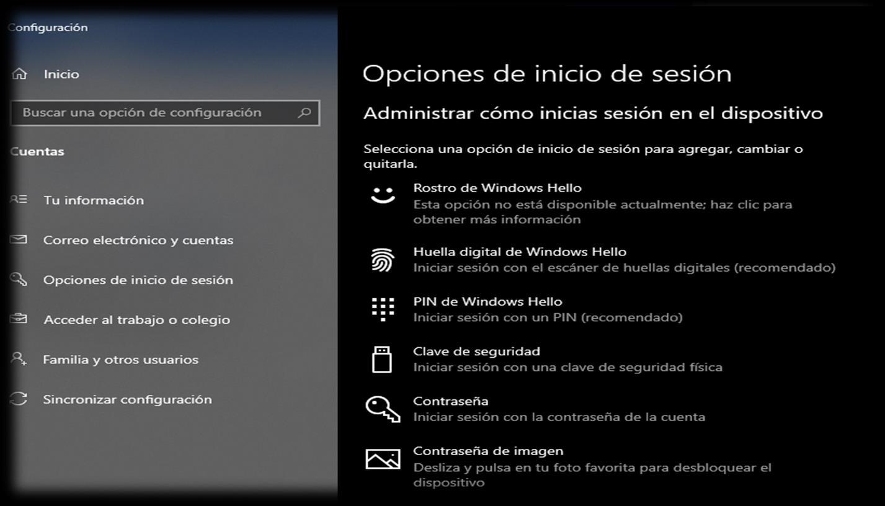Click the briefcase icon for Acceder al trabajo
The height and width of the screenshot is (506, 885).
point(19,319)
